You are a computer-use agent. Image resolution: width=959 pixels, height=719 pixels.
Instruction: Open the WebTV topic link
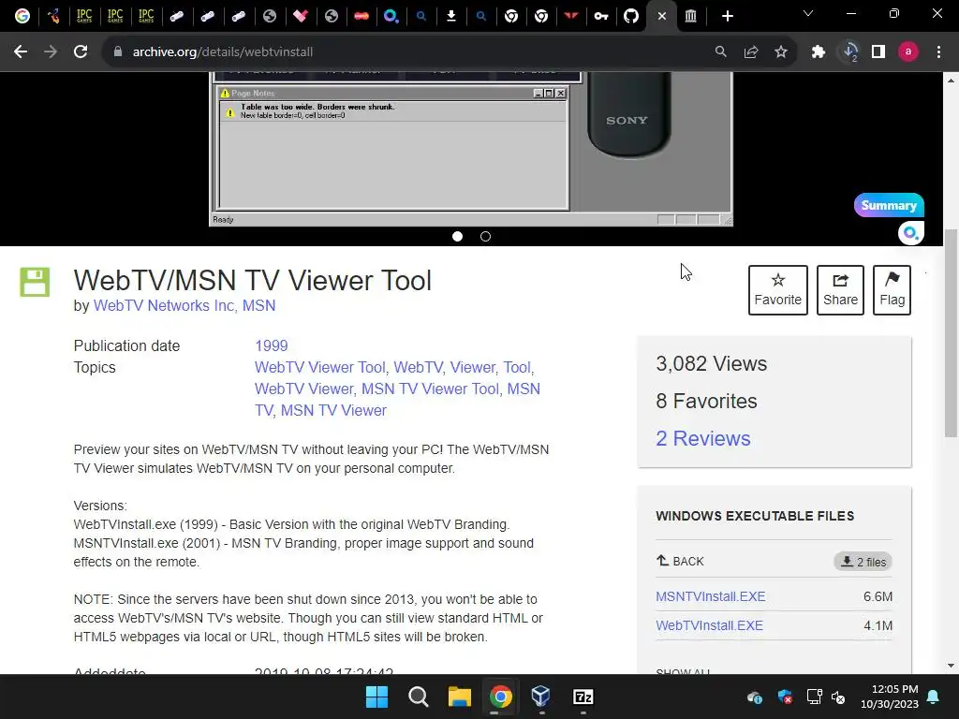tap(418, 367)
